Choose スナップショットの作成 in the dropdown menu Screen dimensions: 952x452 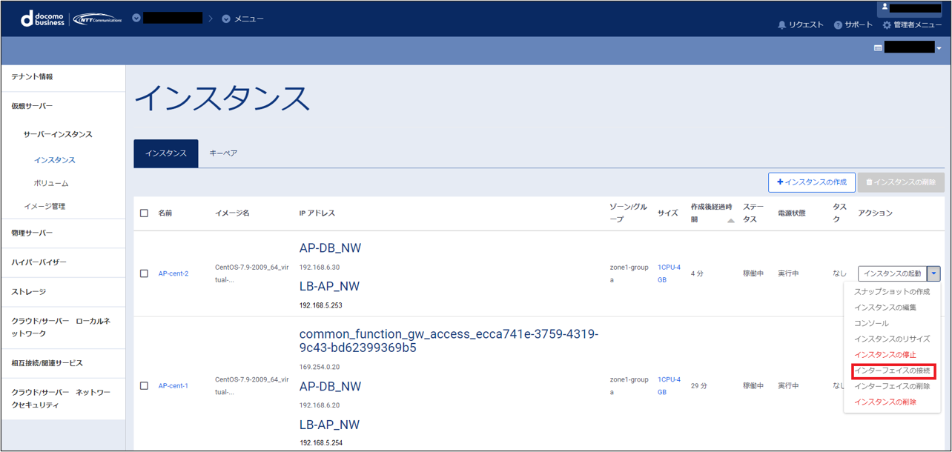click(892, 292)
